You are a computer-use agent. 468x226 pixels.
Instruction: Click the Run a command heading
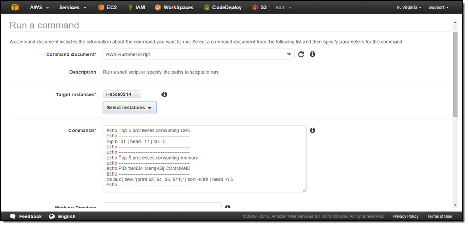click(44, 25)
